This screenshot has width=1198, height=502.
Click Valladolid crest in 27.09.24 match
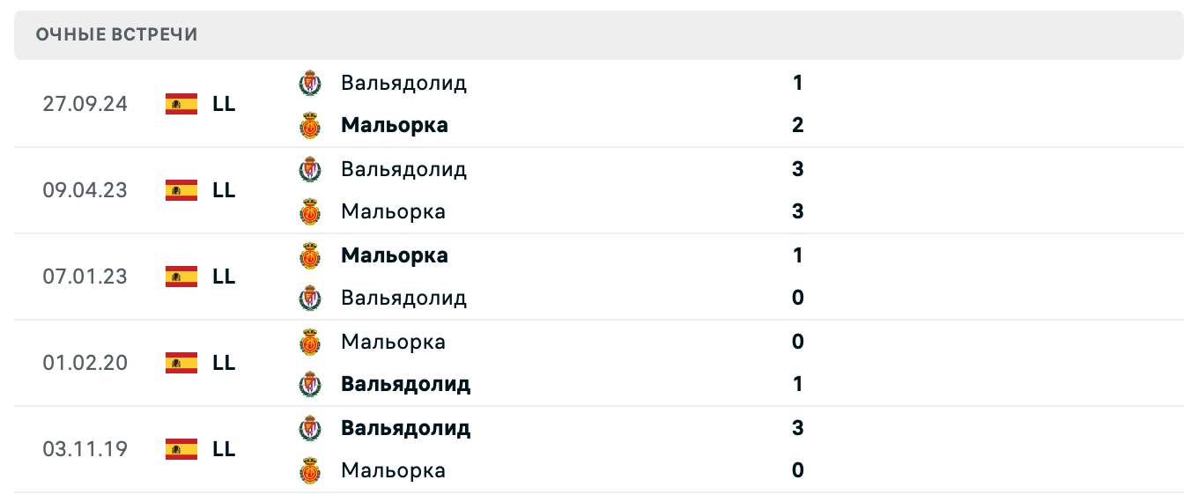tap(310, 83)
